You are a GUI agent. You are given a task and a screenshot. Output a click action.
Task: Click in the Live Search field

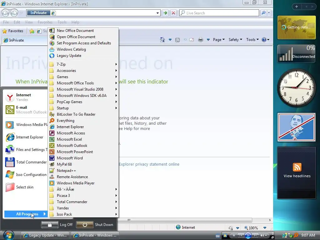tap(219, 13)
